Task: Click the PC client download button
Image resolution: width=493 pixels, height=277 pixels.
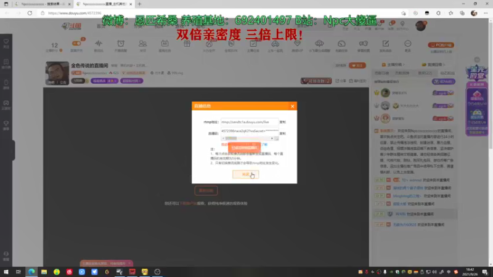Action: coord(441,45)
